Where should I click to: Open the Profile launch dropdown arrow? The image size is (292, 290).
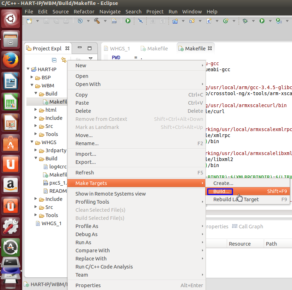[287, 21]
